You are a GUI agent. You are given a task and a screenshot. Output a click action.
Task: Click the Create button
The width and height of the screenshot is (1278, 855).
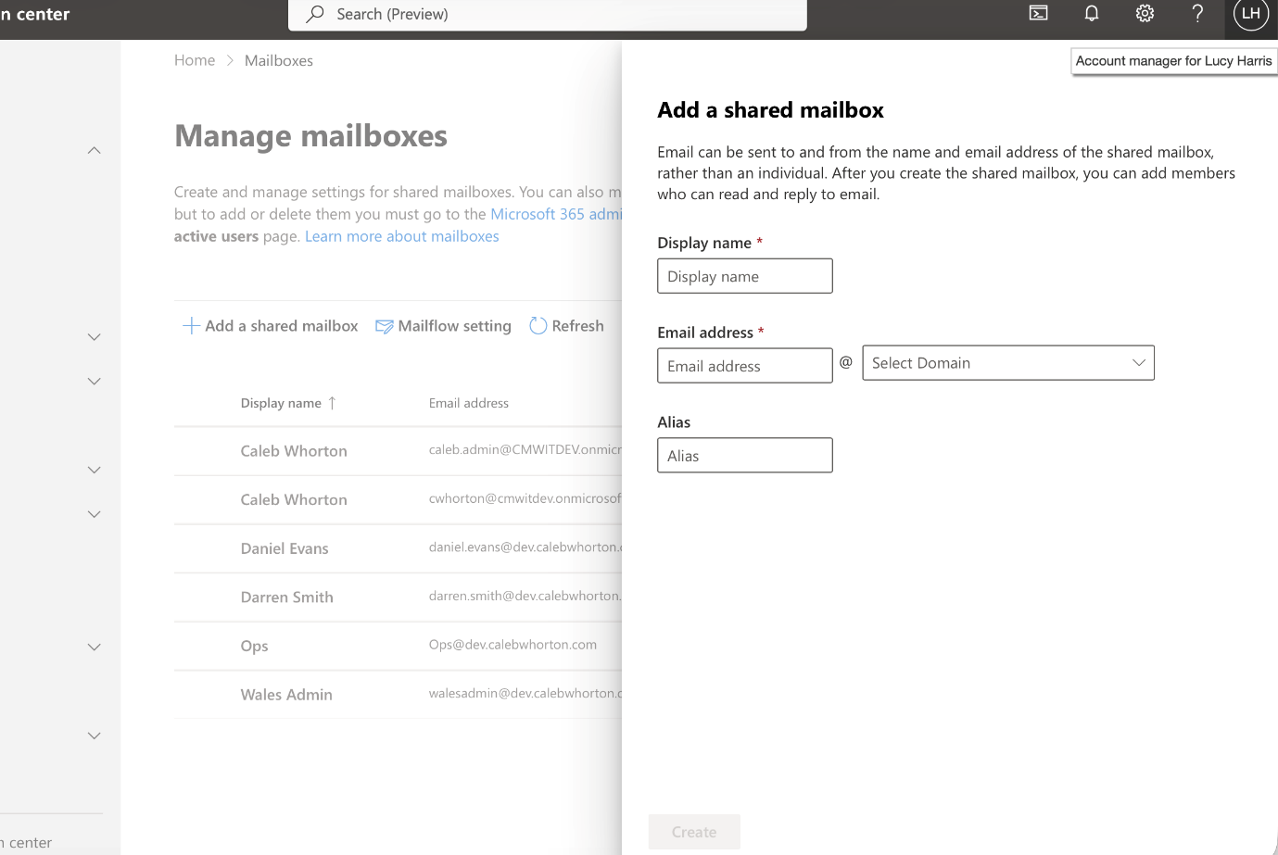click(x=694, y=832)
